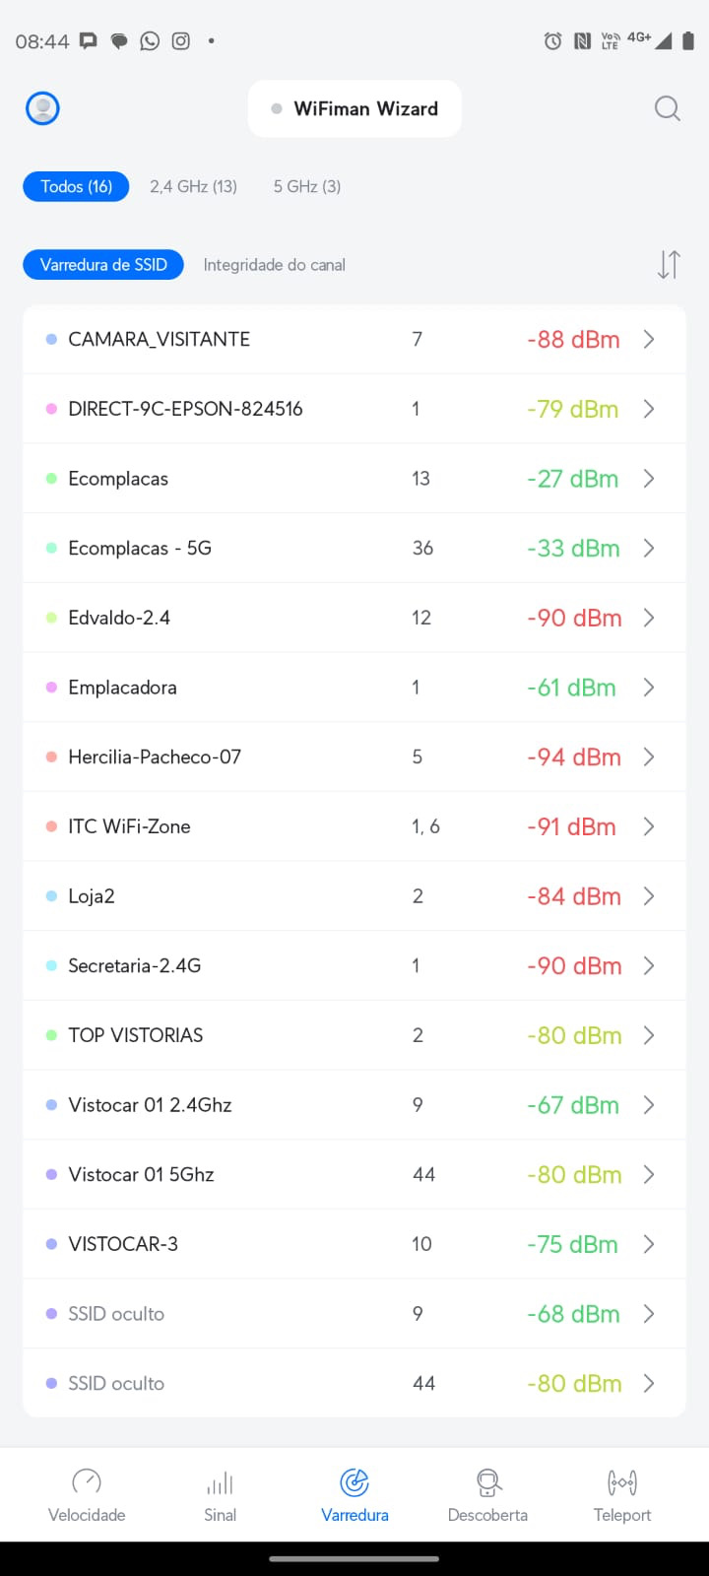Open the user profile icon
This screenshot has height=1576, width=709.
42,108
